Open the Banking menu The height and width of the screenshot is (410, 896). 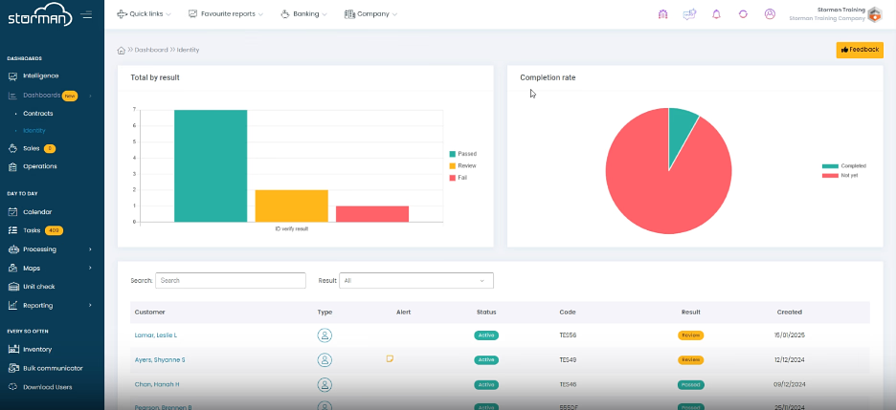(304, 14)
